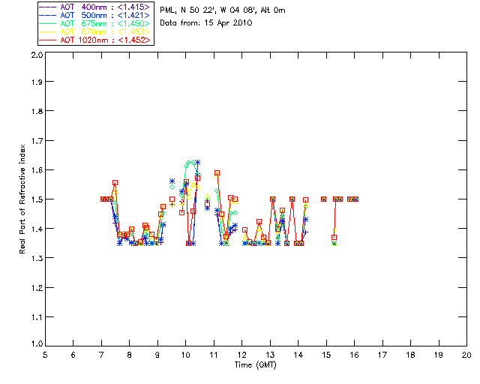
Task: Click the 9 tick label on time axis
Action: 157,355
